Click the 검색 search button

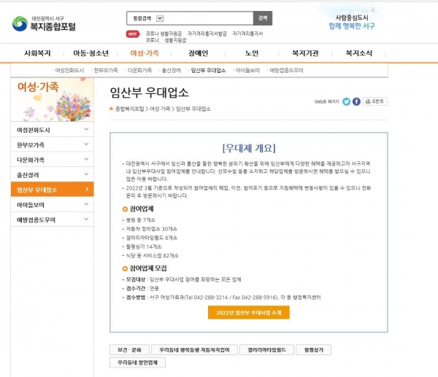(x=263, y=18)
